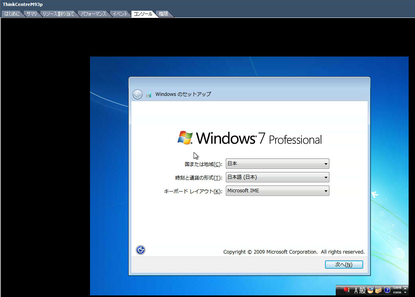Toggle CAPS lock on the language bar
The image size is (415, 297).
[397, 288]
